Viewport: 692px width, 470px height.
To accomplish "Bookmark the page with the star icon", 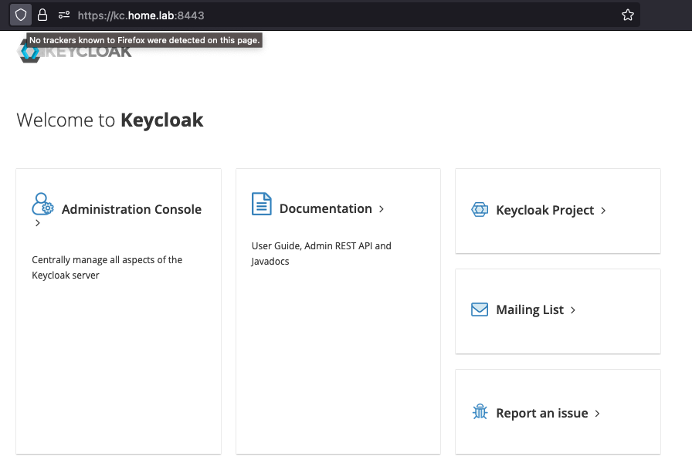I will tap(628, 15).
